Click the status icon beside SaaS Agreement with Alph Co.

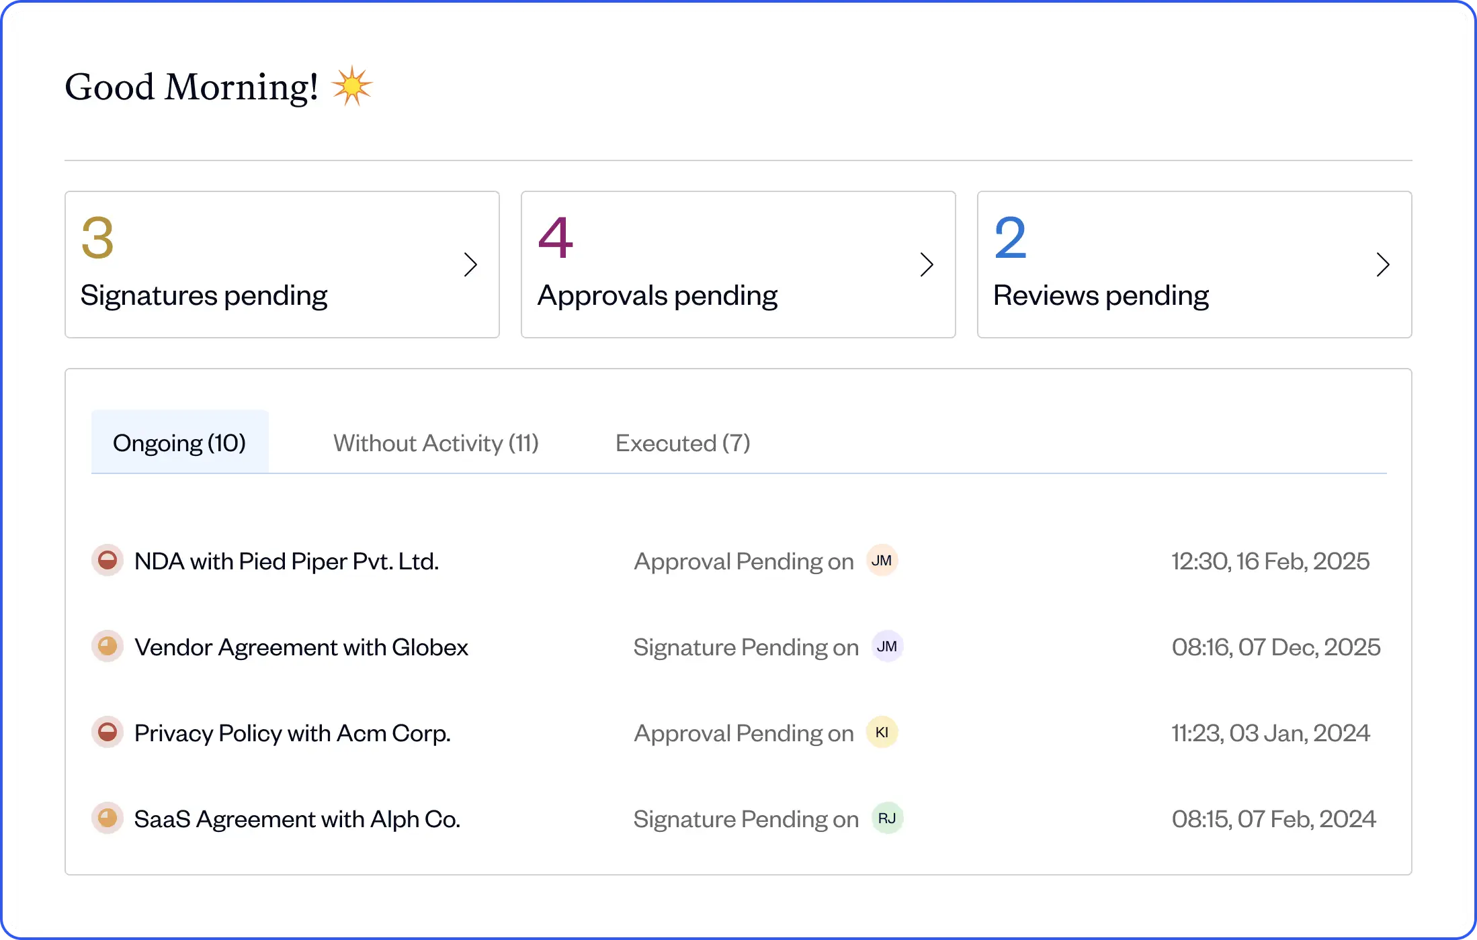(108, 818)
